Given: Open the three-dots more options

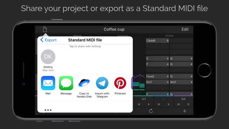Looking at the screenshot, I should 48,110.
